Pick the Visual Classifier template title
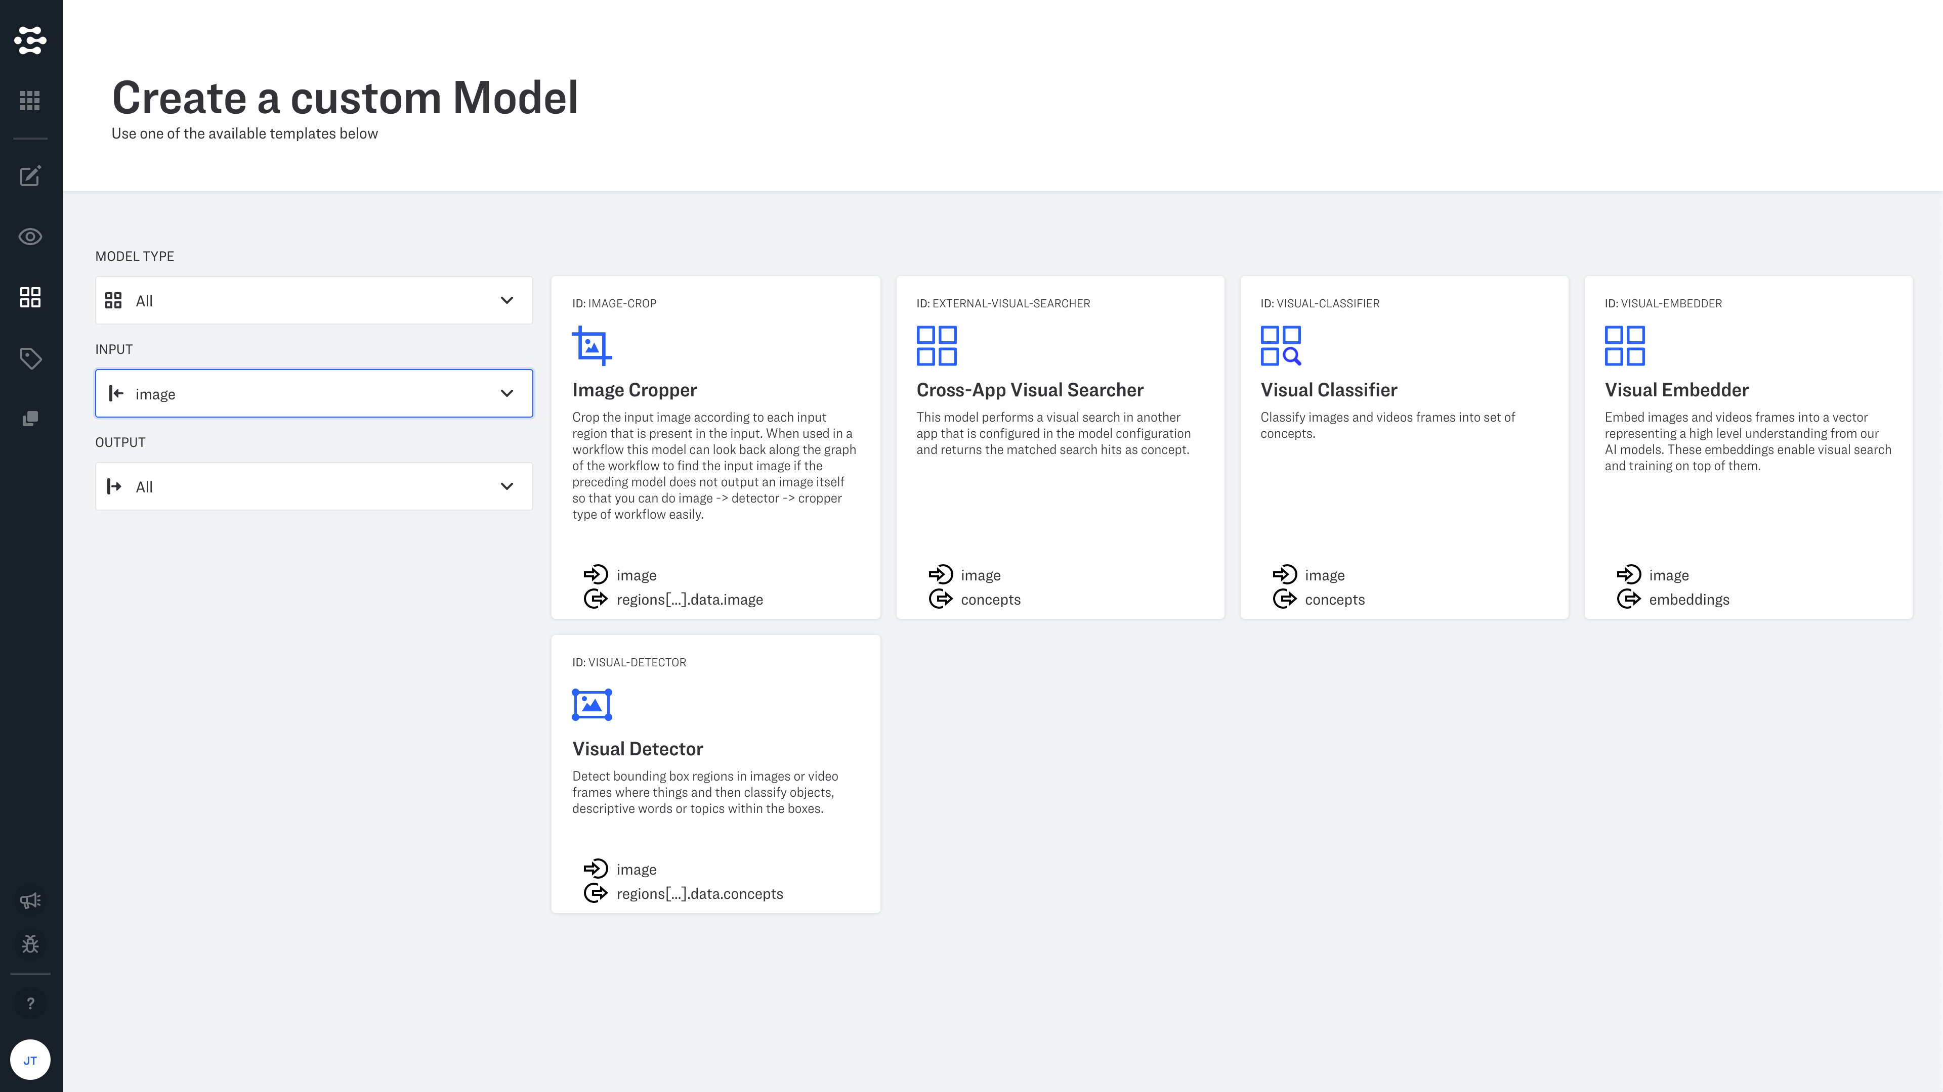This screenshot has height=1092, width=1943. pyautogui.click(x=1328, y=390)
